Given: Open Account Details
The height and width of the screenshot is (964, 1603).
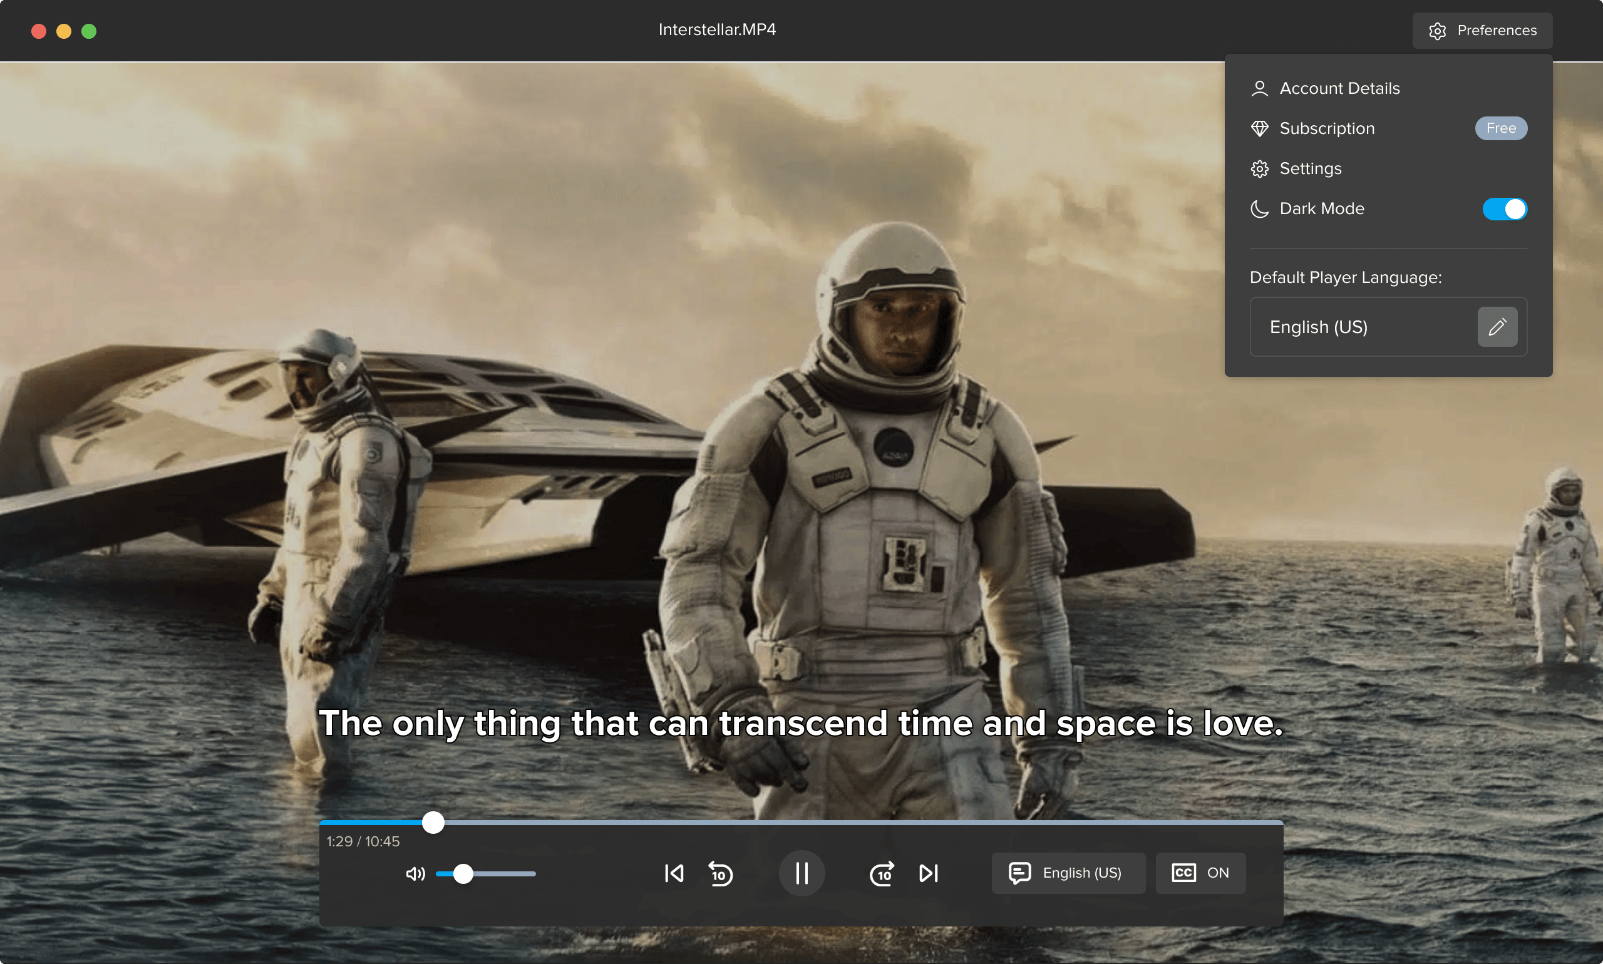Looking at the screenshot, I should pyautogui.click(x=1339, y=88).
